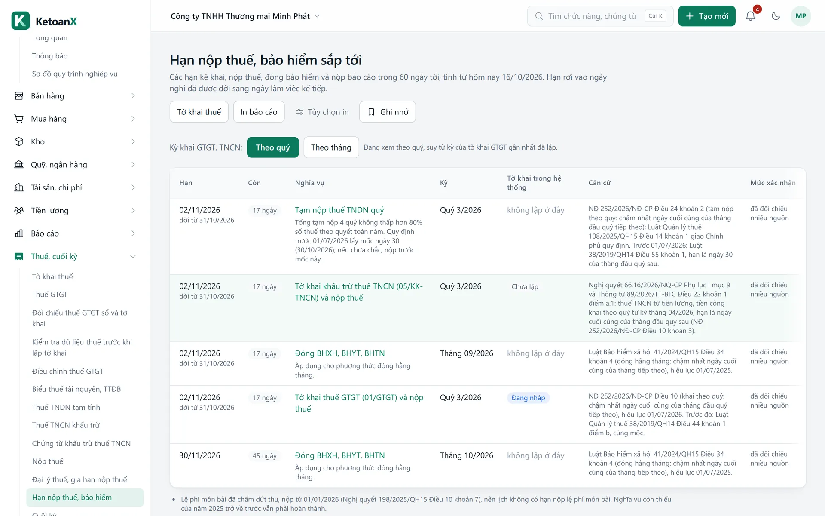Click the Bán hàng store icon
The width and height of the screenshot is (825, 516).
[19, 96]
